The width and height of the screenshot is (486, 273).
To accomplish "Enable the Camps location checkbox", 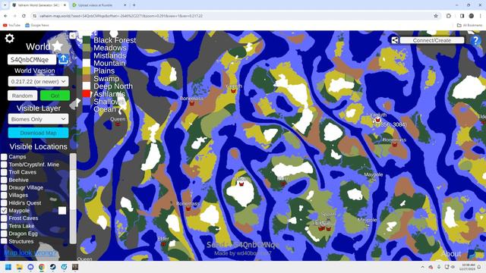I will [4, 157].
